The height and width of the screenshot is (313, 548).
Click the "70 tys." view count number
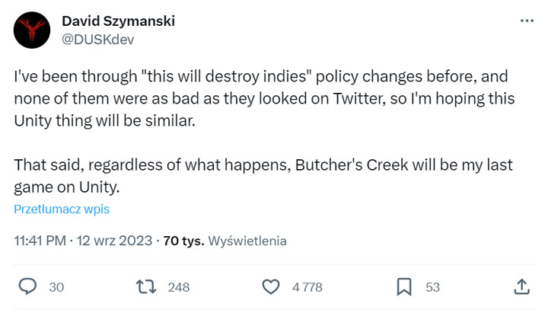(183, 241)
